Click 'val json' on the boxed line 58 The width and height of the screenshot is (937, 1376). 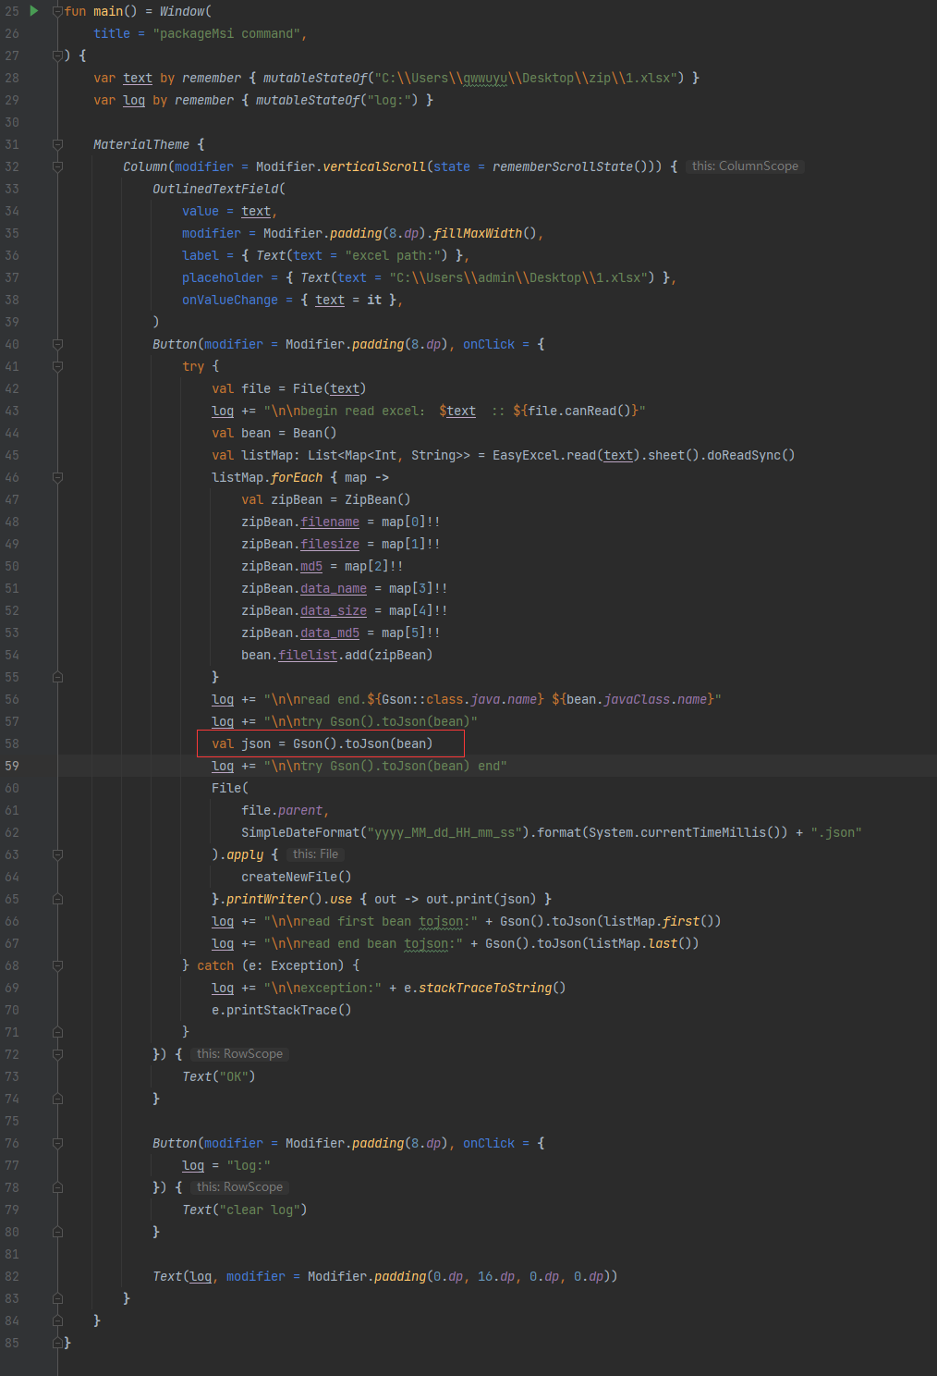pyautogui.click(x=241, y=743)
